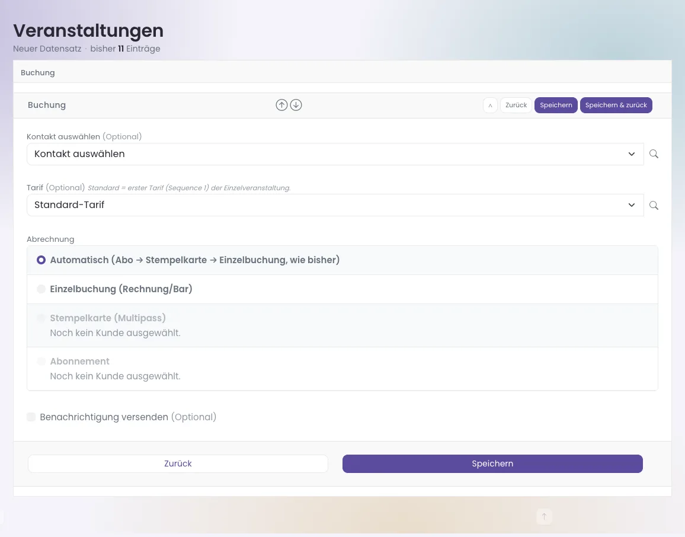The image size is (685, 537).
Task: Click the small Zurück button in the header
Action: click(516, 106)
